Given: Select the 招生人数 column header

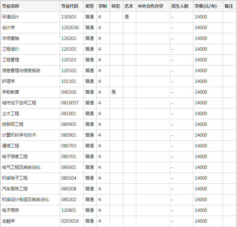Looking at the screenshot, I should [180, 6].
